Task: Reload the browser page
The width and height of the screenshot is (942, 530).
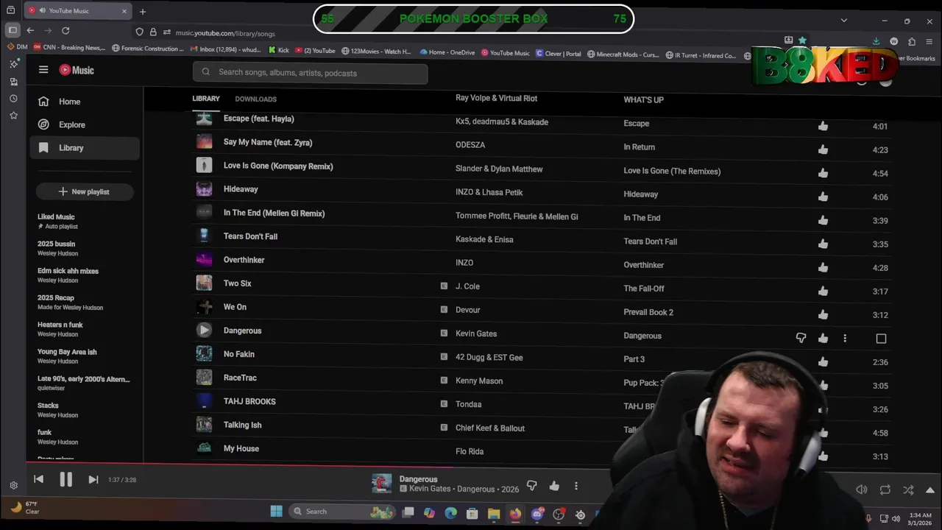Action: coord(65,30)
